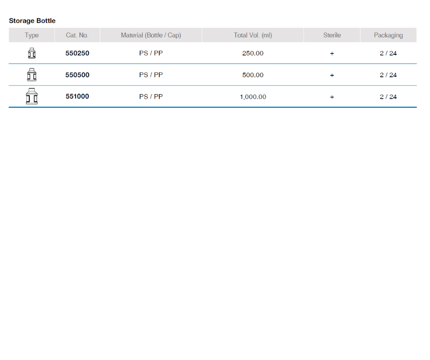Image resolution: width=430 pixels, height=360 pixels.
Task: Click the 250 ml bottle type icon
Action: 32,53
